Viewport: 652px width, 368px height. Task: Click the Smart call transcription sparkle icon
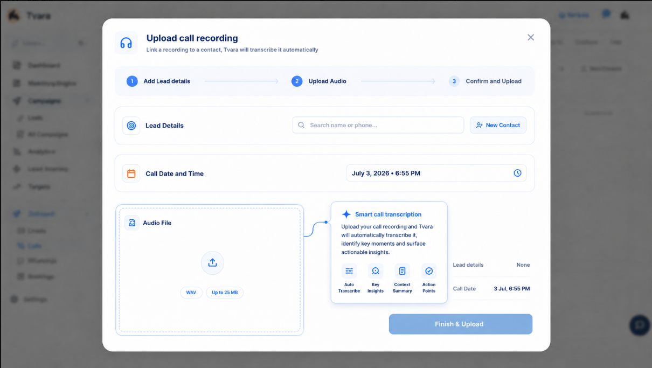346,214
